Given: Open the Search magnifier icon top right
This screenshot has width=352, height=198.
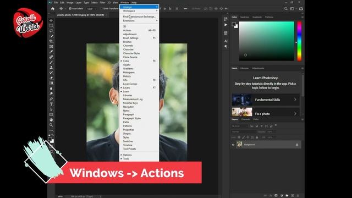Looking at the screenshot, I should (286, 9).
